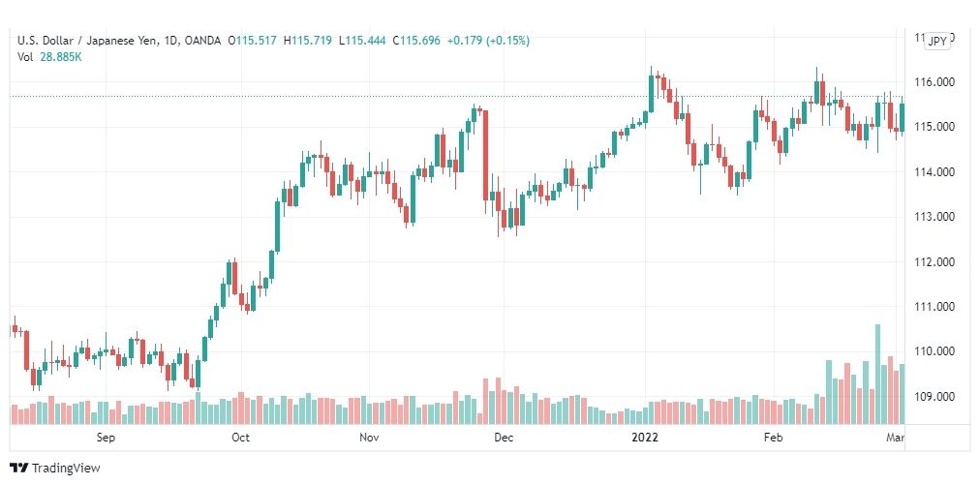Image resolution: width=980 pixels, height=485 pixels.
Task: Select the JPY currency badge
Action: (937, 42)
